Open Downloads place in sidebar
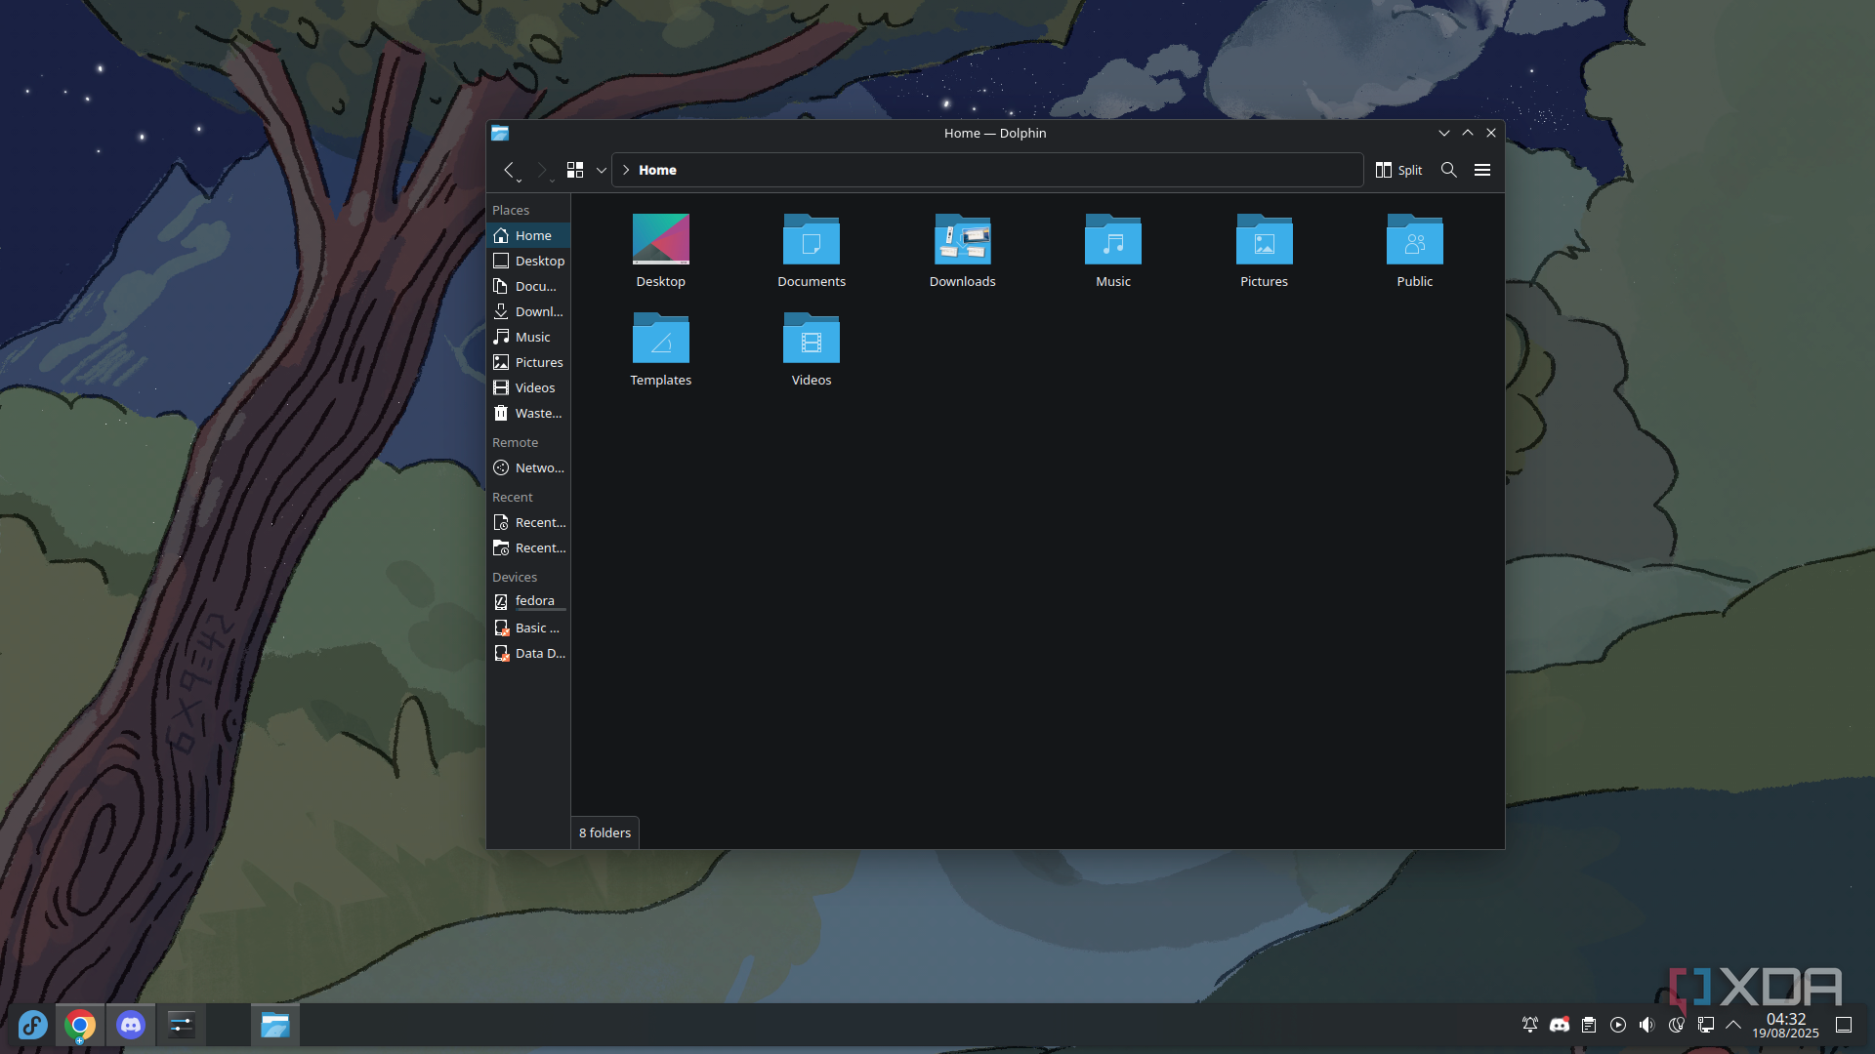The height and width of the screenshot is (1054, 1875). click(x=528, y=311)
